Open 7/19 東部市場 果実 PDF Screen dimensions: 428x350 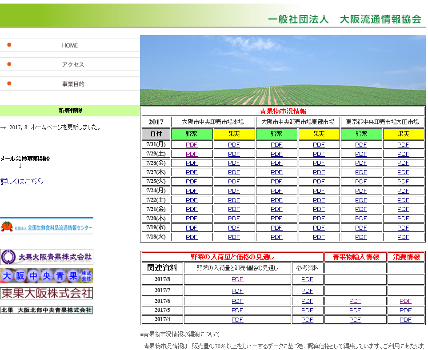(x=319, y=227)
